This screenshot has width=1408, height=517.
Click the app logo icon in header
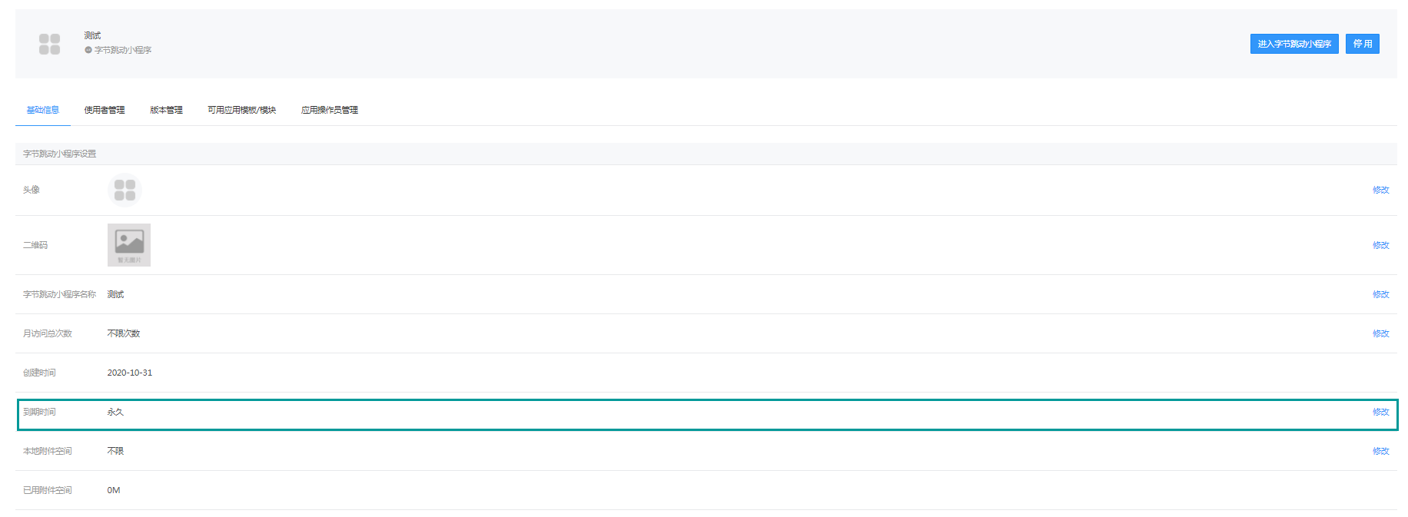click(49, 44)
